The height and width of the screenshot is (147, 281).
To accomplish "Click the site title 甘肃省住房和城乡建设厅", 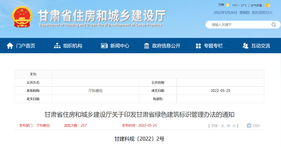I will [x=102, y=16].
